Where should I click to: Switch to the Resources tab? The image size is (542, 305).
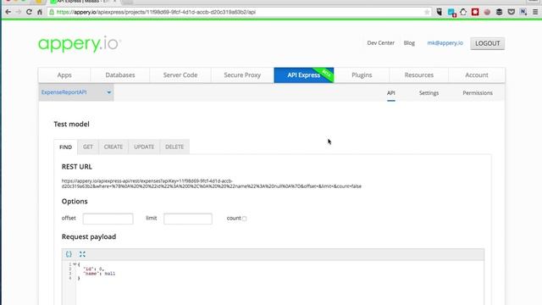click(419, 75)
